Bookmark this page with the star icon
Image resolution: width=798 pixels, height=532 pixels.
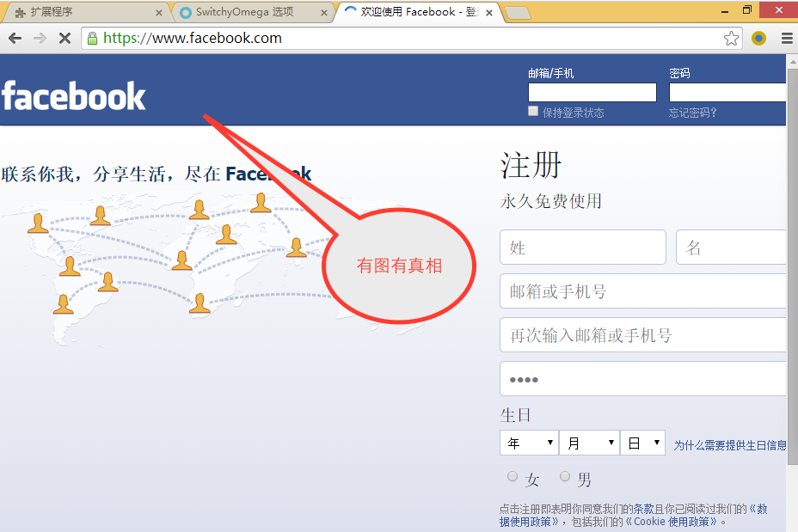click(x=731, y=38)
